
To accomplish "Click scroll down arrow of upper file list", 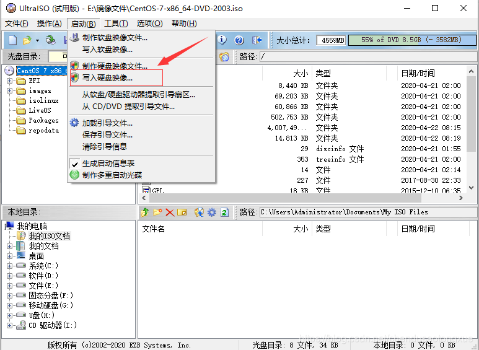I will coord(472,188).
